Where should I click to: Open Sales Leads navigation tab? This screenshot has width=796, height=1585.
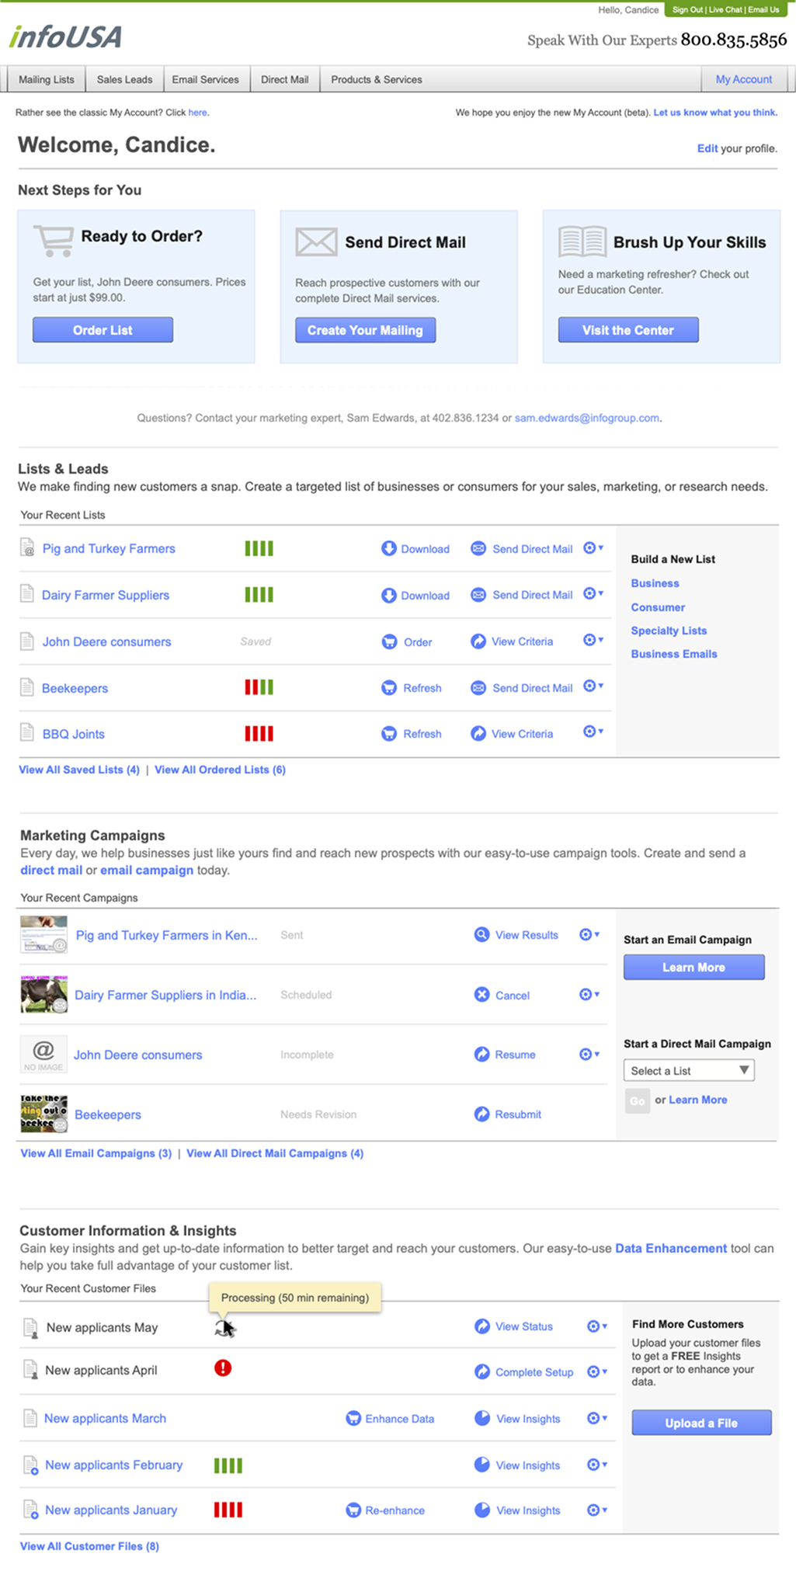(124, 79)
